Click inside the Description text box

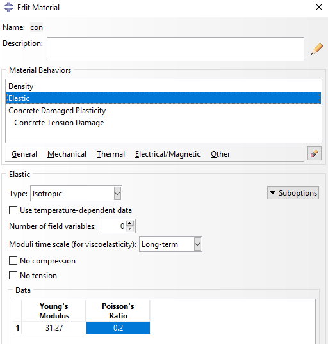click(176, 49)
